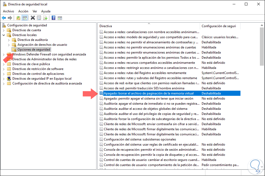The width and height of the screenshot is (265, 176).
Task: Click the vertical scrollbar thumb in policy list
Action: pos(262,47)
